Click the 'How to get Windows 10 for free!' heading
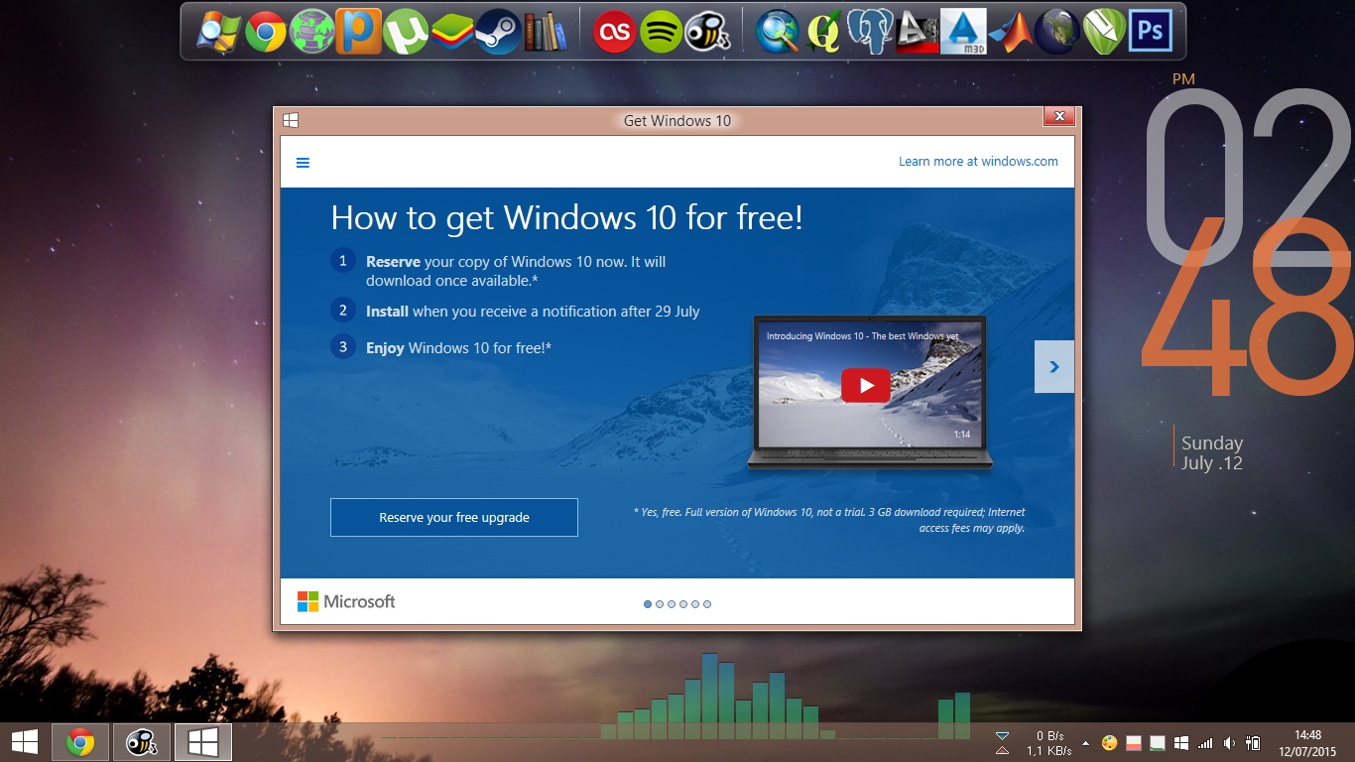 [x=566, y=218]
